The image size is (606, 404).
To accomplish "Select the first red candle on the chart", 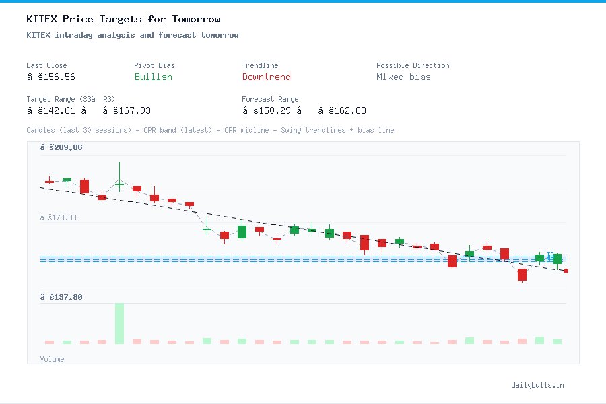I will click(49, 180).
